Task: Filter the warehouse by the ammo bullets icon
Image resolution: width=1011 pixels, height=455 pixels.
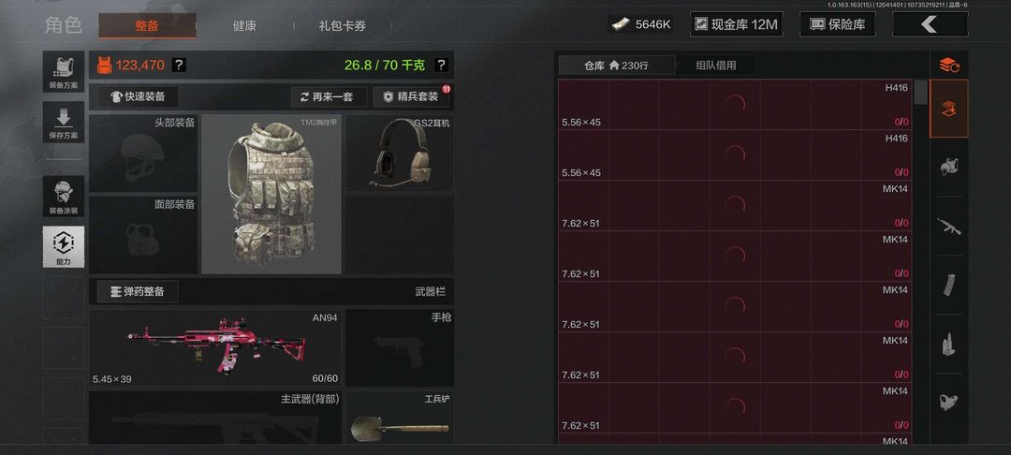Action: (948, 345)
